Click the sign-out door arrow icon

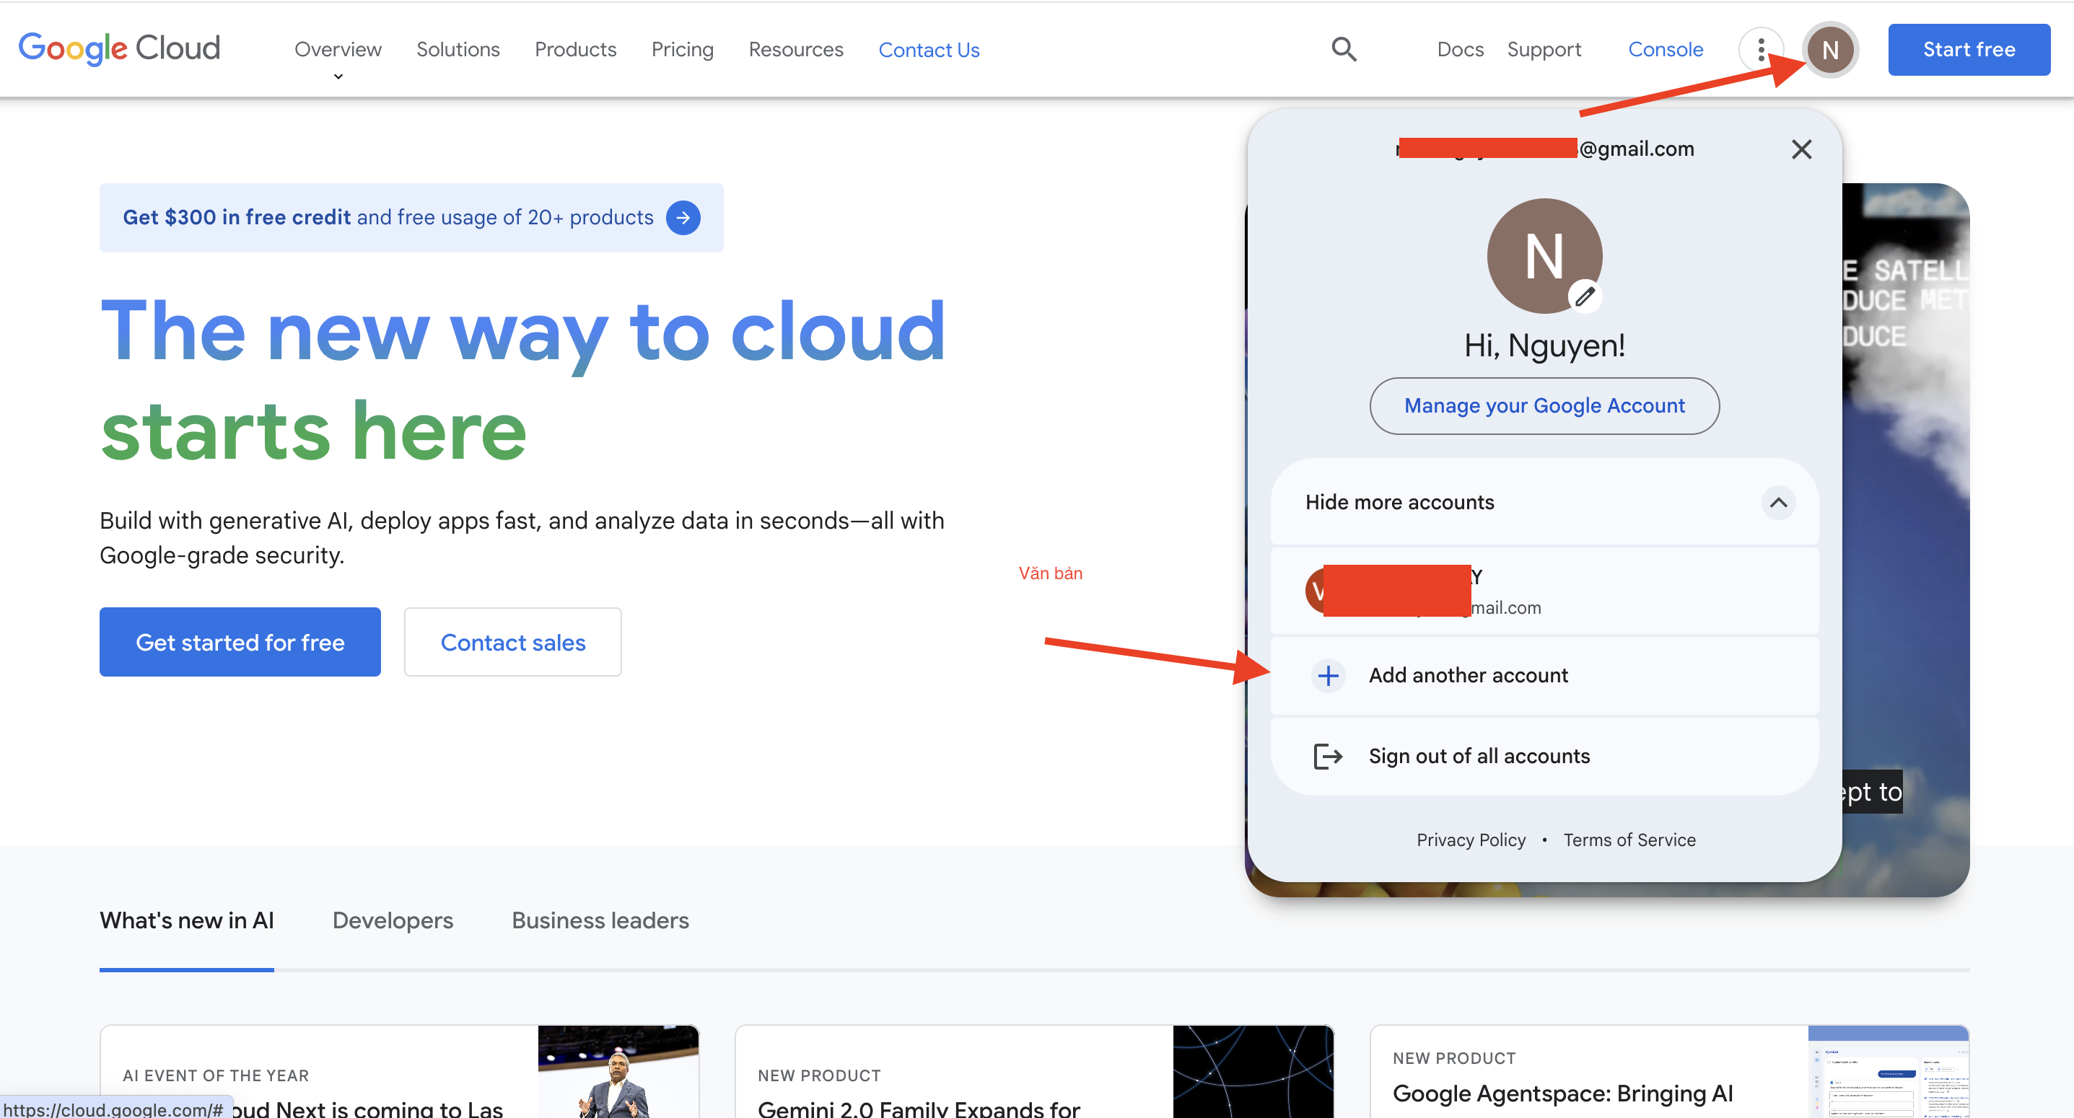(x=1328, y=757)
